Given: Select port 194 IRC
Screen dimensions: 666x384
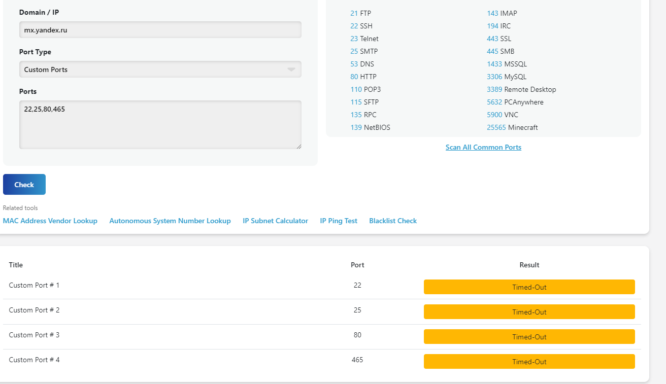Looking at the screenshot, I should pyautogui.click(x=499, y=26).
